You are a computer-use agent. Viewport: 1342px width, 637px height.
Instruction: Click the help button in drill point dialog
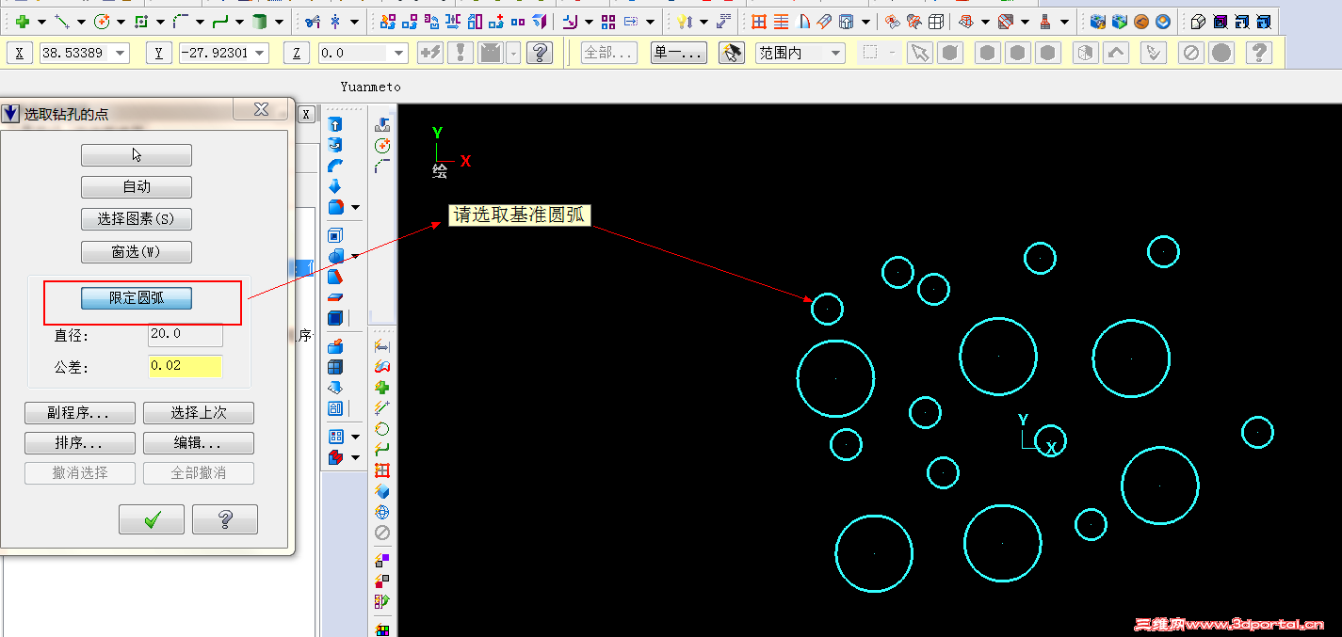(x=225, y=519)
